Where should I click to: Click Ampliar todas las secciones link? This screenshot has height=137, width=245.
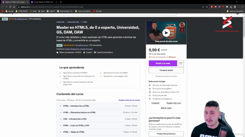pos(129,100)
